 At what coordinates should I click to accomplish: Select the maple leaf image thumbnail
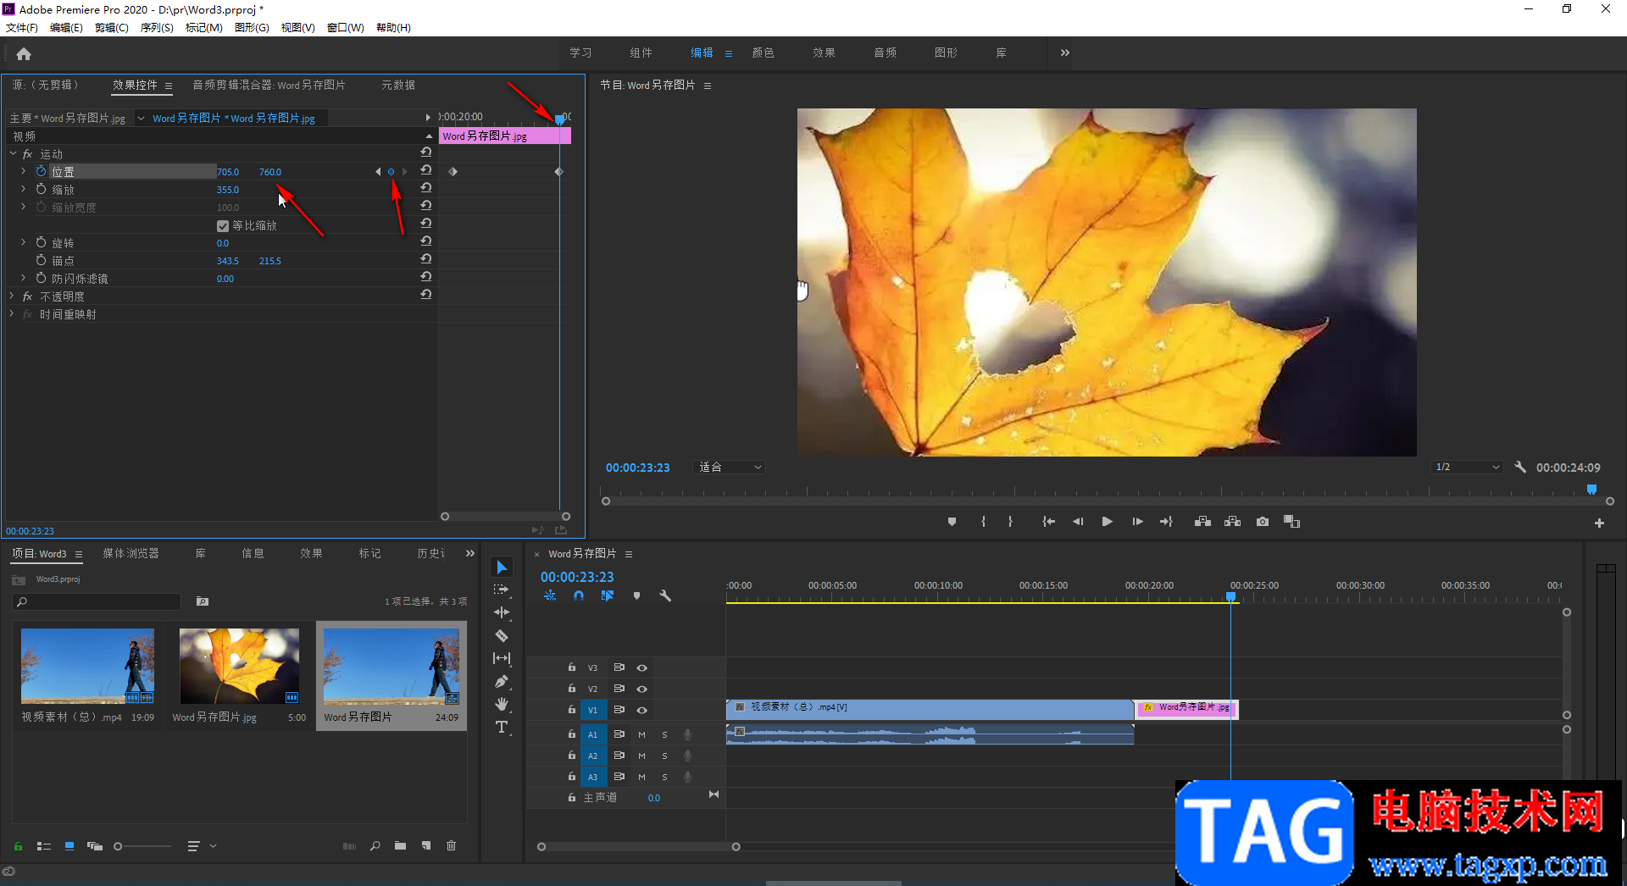click(x=239, y=666)
